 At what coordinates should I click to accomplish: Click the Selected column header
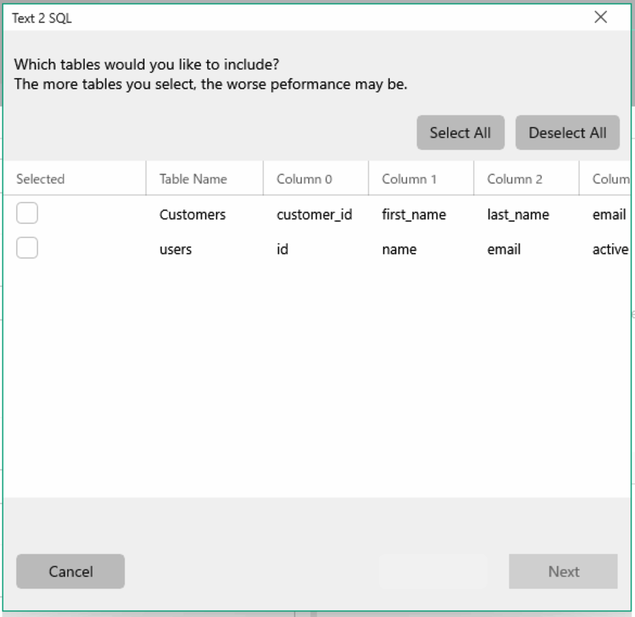click(x=75, y=179)
